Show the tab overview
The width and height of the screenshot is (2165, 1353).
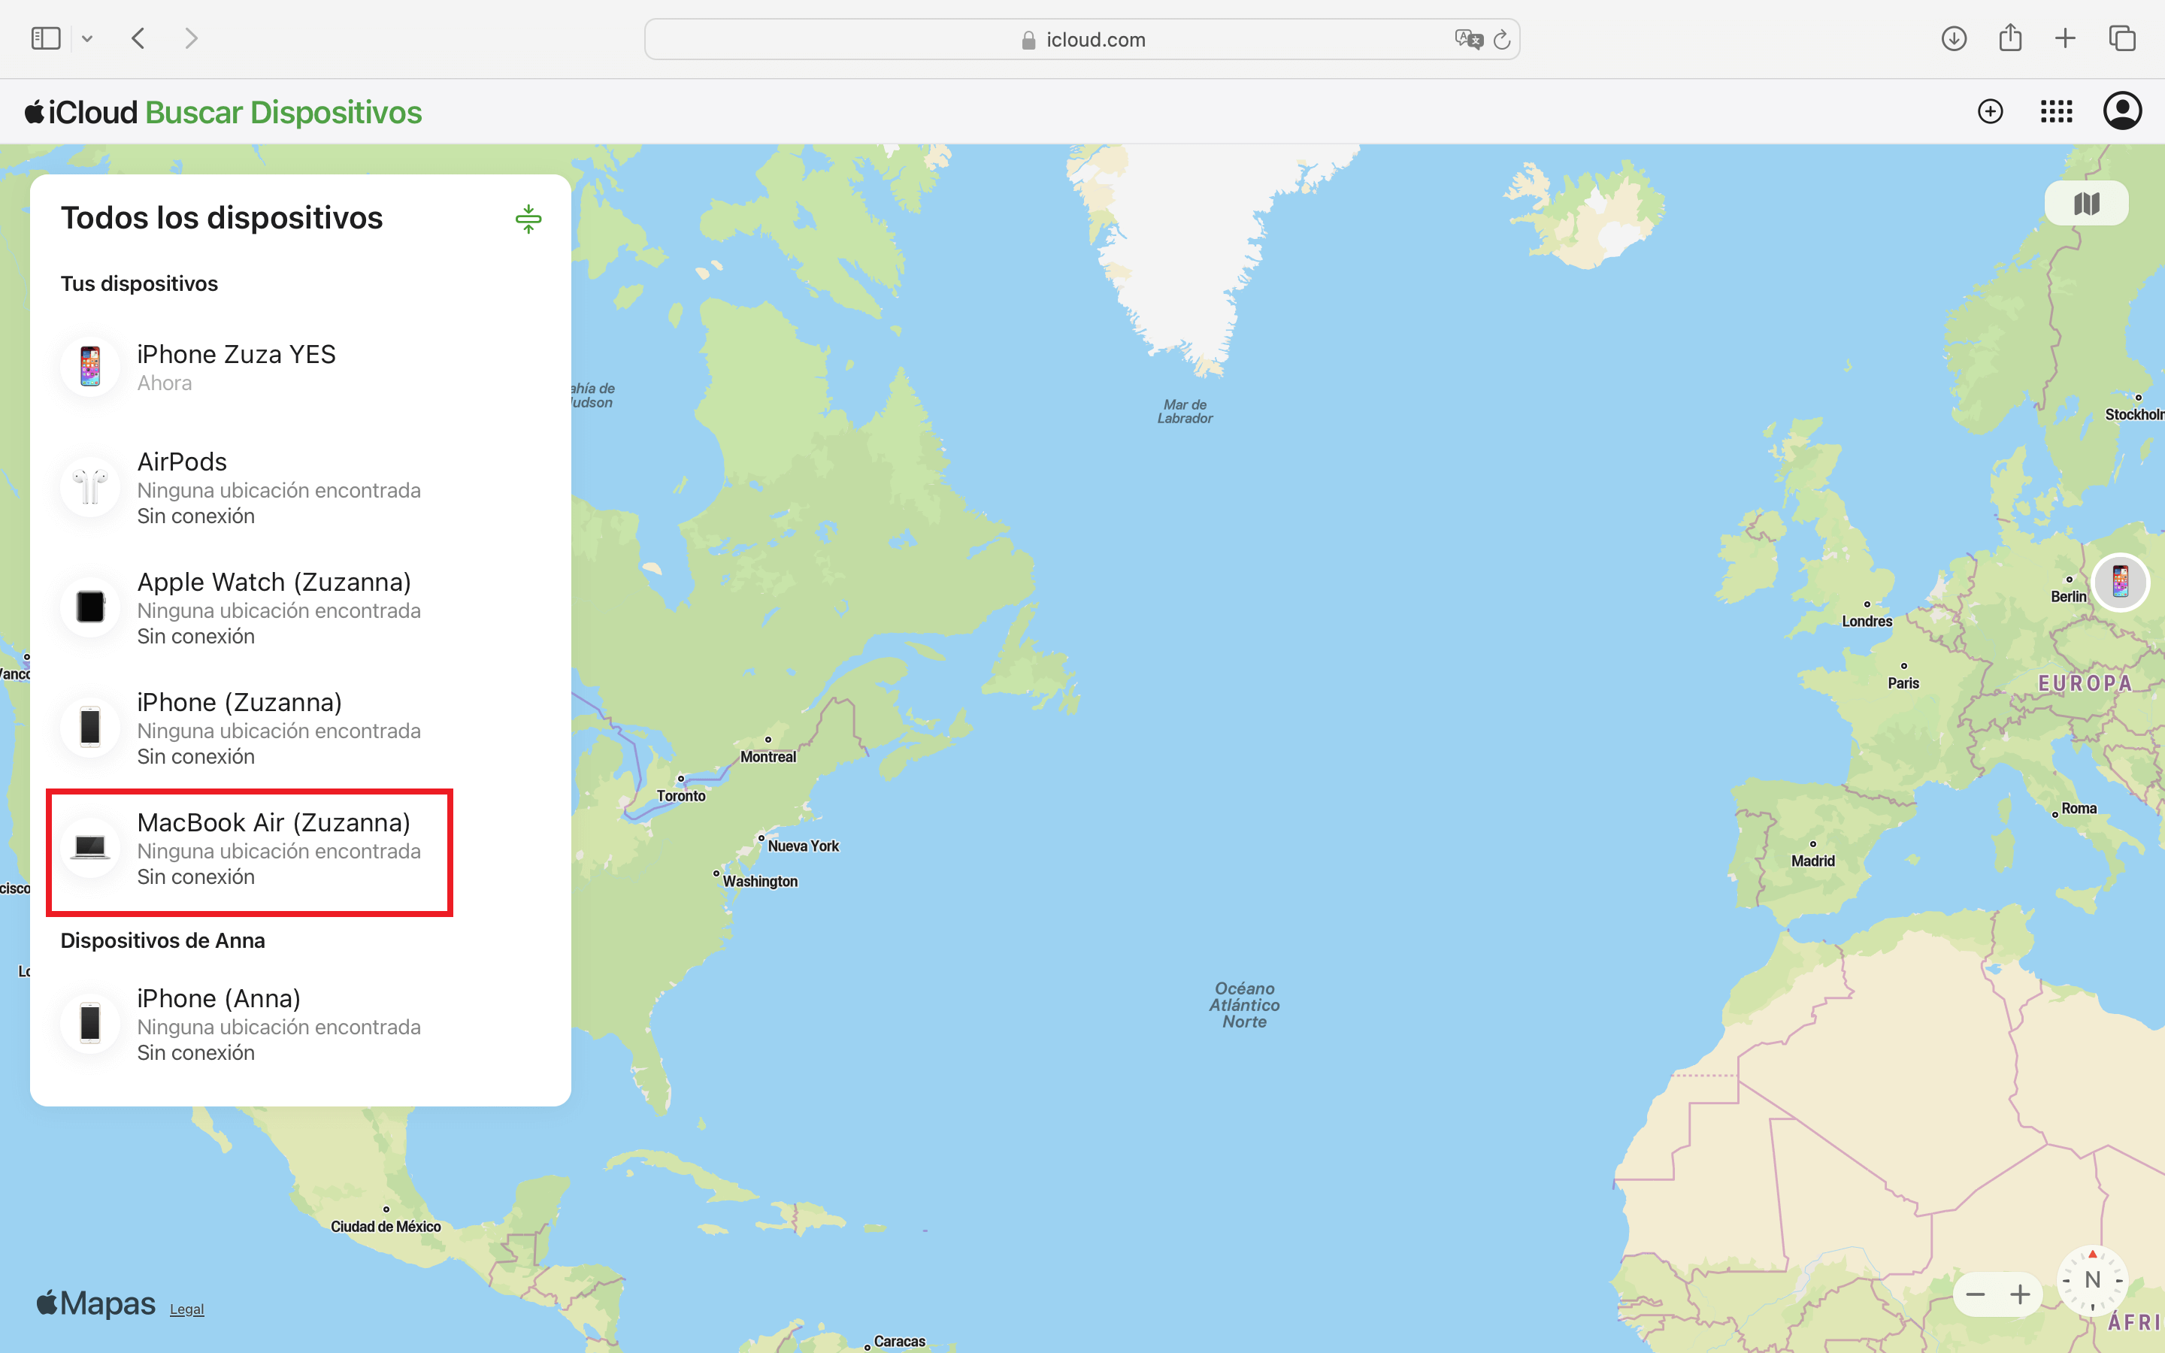pos(2122,38)
